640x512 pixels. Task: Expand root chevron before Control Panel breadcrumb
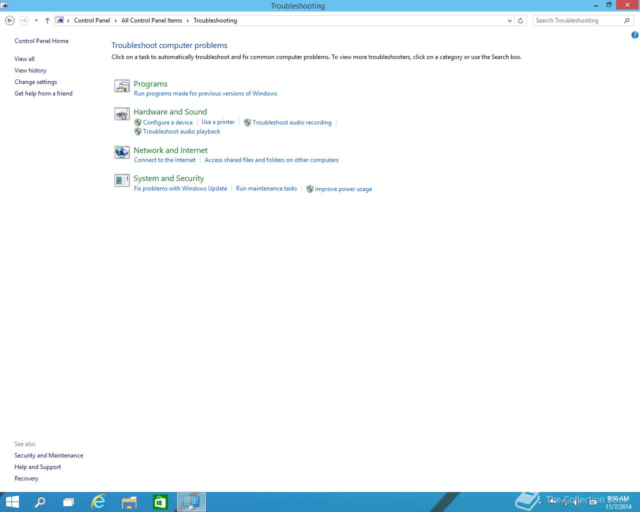point(68,20)
